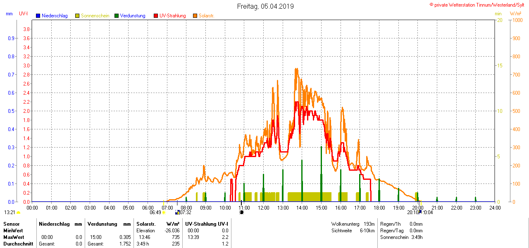Click the UV-I axis unit label
Image resolution: width=529 pixels, height=248 pixels.
point(24,14)
